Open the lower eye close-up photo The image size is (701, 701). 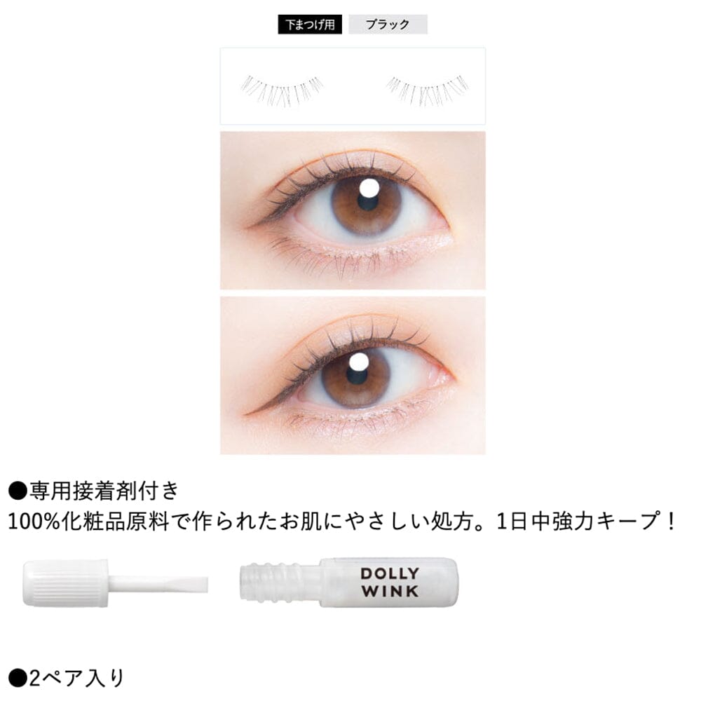[353, 376]
